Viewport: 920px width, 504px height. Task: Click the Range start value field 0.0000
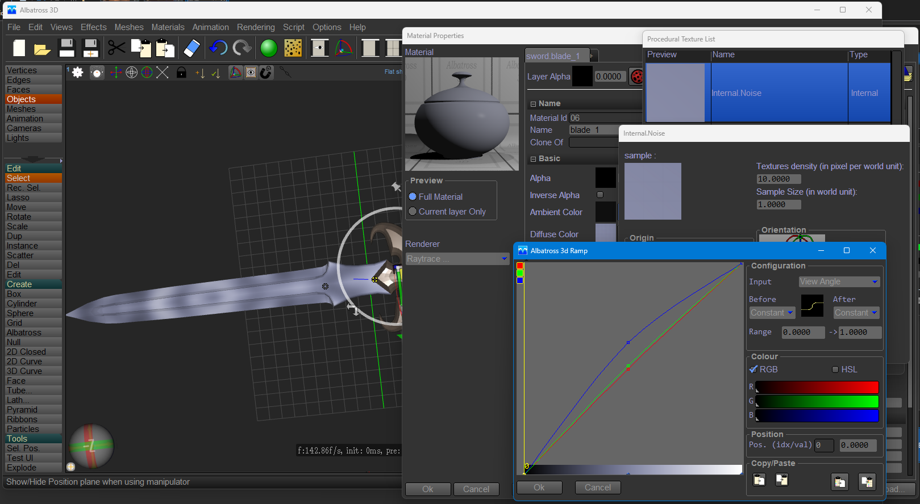tap(803, 333)
